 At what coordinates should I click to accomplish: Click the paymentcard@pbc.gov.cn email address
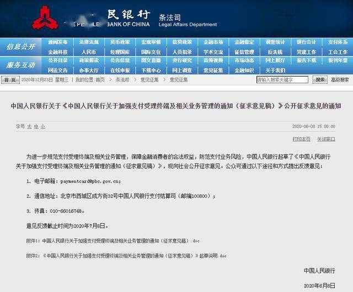point(90,181)
